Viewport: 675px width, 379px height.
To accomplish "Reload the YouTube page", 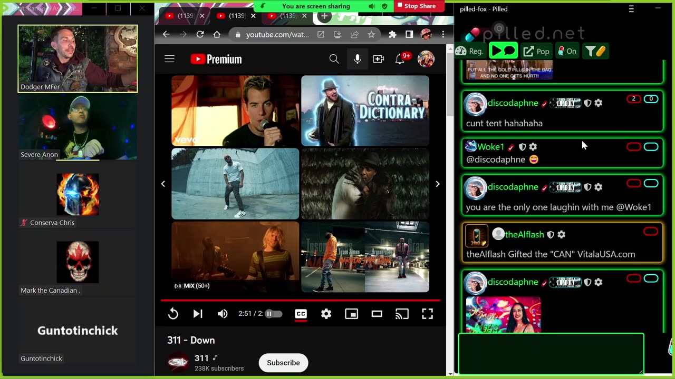I will click(200, 34).
